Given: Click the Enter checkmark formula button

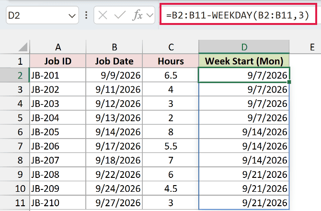Looking at the screenshot, I should 120,15.
